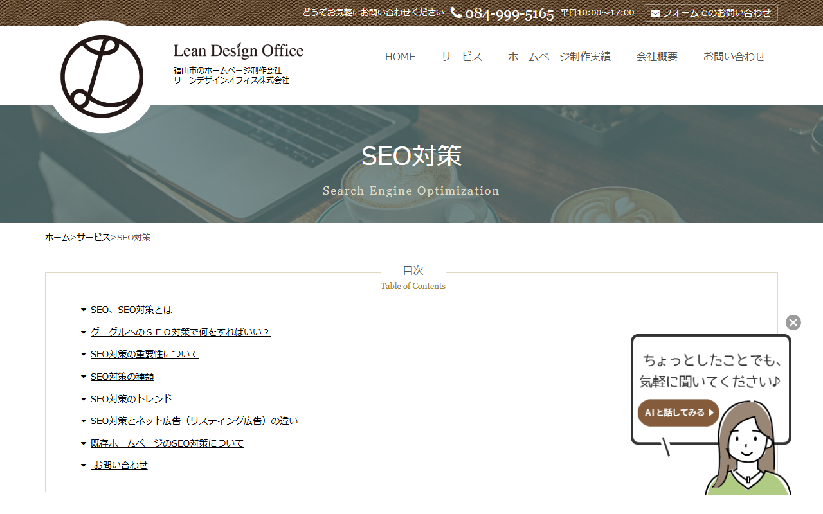
Task: Jump to 'グーグルへのＳＥＯ対策で何をすればいい？' section
Action: click(x=180, y=332)
